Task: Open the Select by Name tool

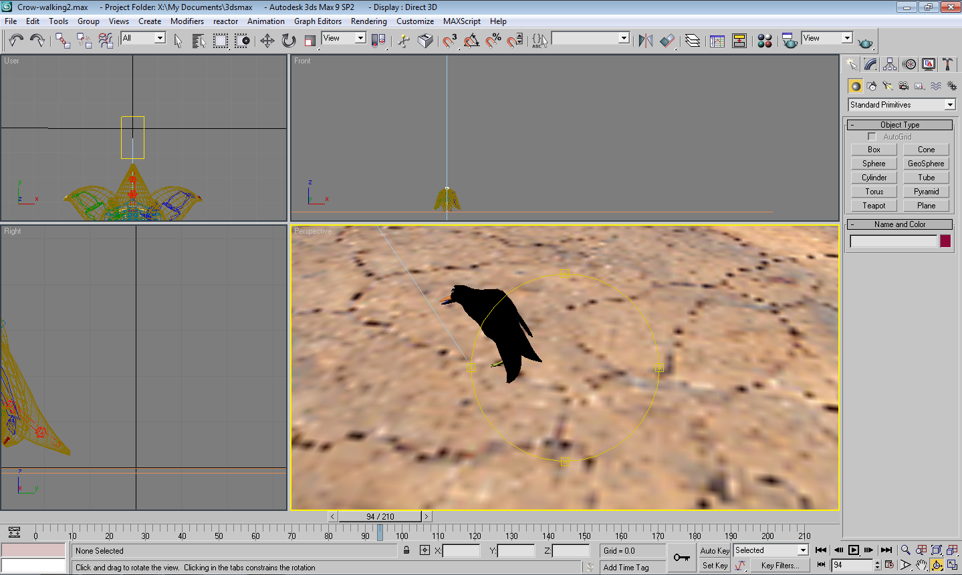Action: (x=199, y=41)
